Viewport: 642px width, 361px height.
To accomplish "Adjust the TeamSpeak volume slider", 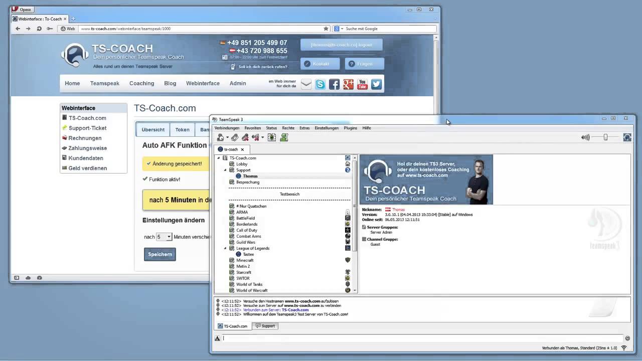I will coord(605,137).
